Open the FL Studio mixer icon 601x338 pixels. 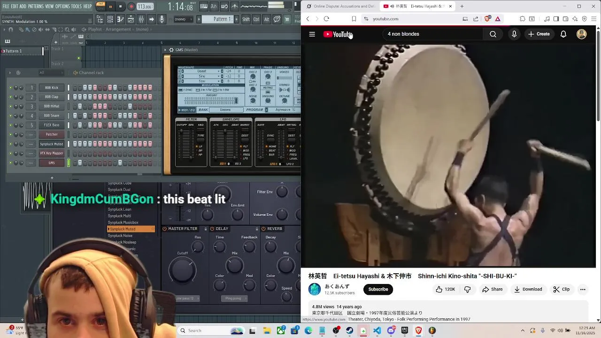tap(141, 19)
